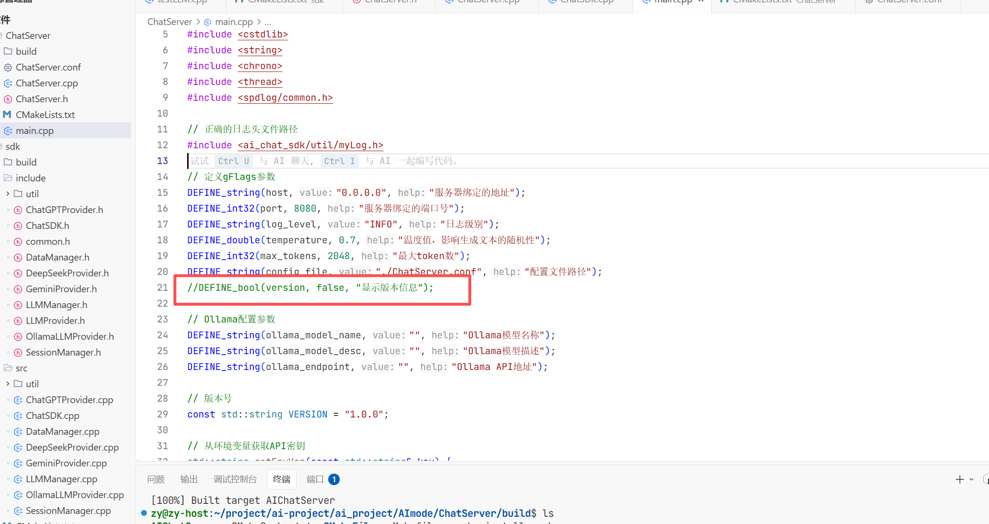Click the new terminal plus icon
This screenshot has height=524, width=989.
[x=959, y=479]
